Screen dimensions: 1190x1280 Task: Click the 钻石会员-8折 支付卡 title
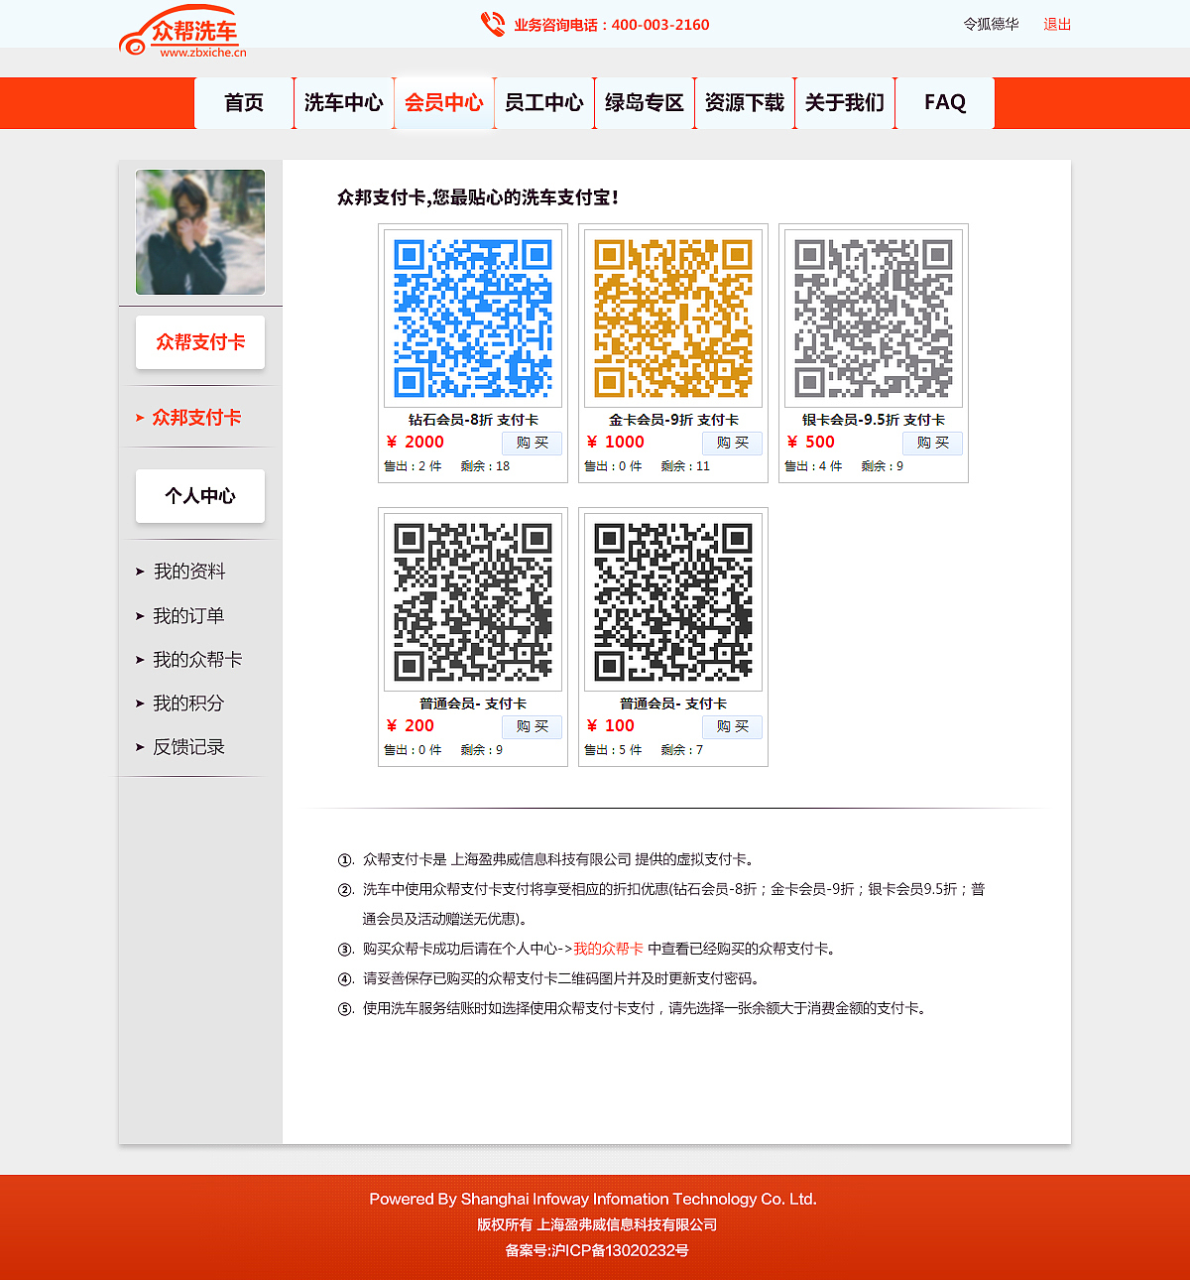[x=473, y=420]
